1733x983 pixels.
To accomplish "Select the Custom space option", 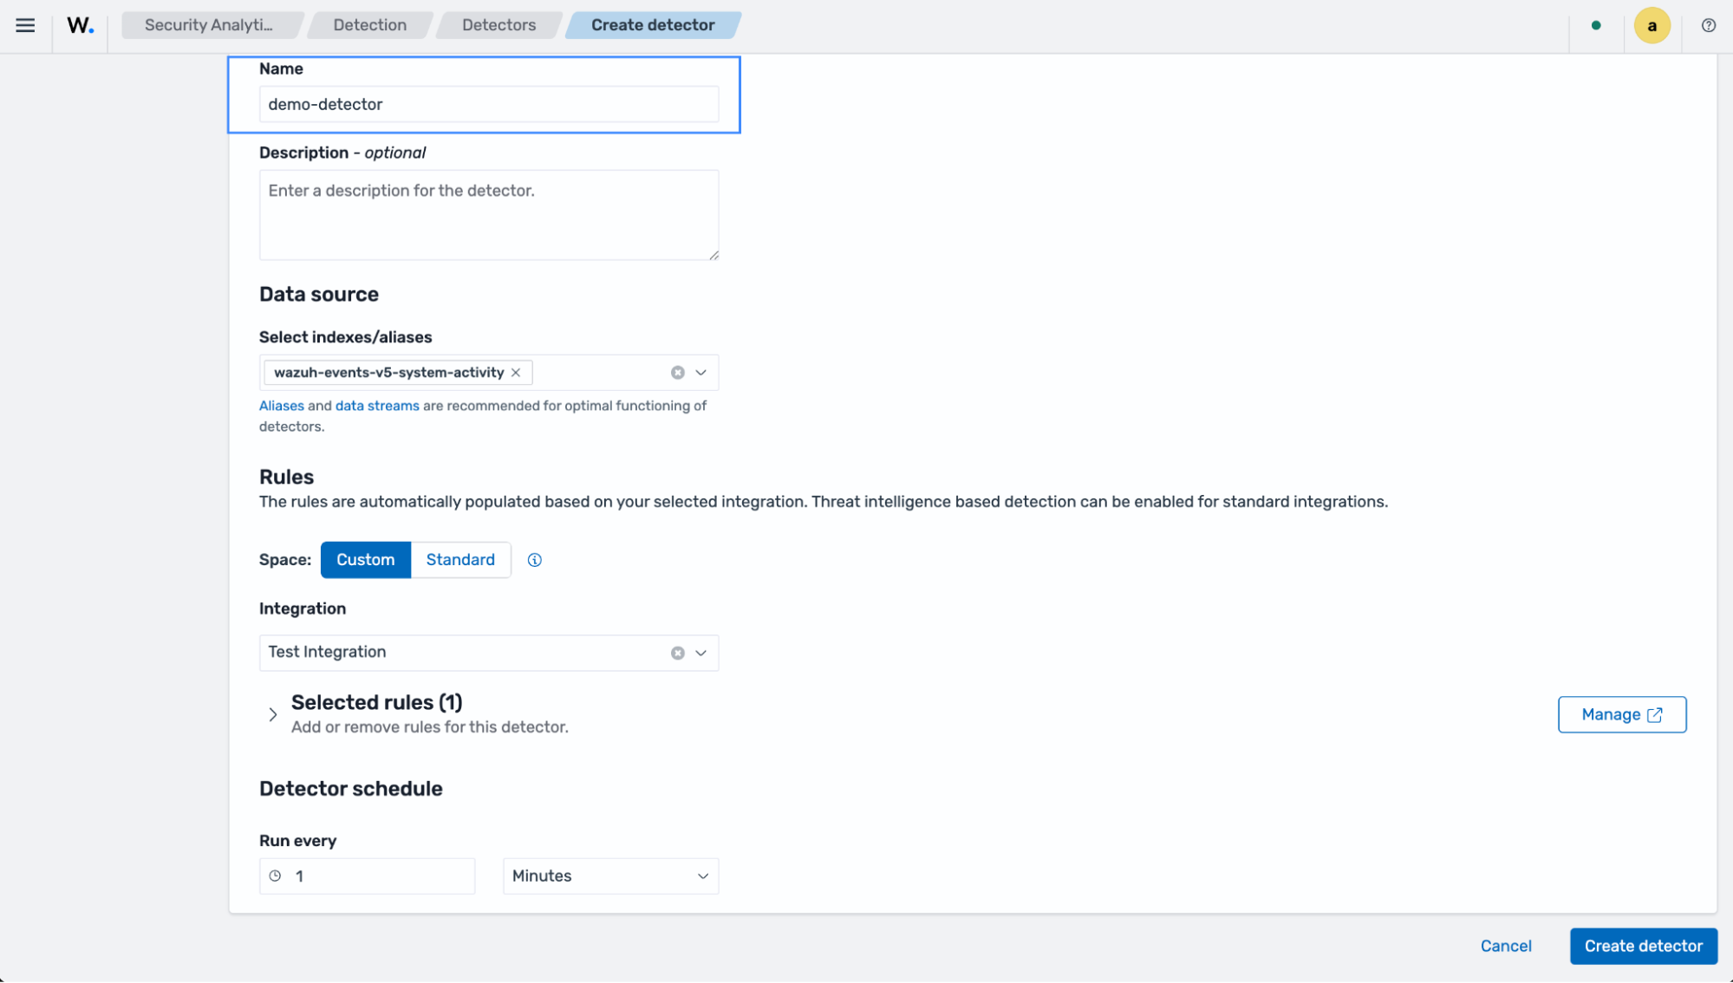I will 365,560.
